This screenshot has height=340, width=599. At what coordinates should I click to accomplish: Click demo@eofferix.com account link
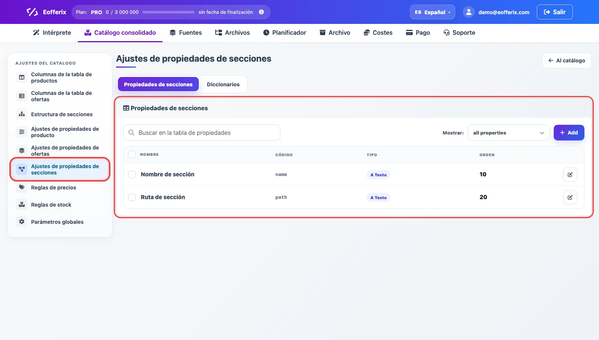504,12
